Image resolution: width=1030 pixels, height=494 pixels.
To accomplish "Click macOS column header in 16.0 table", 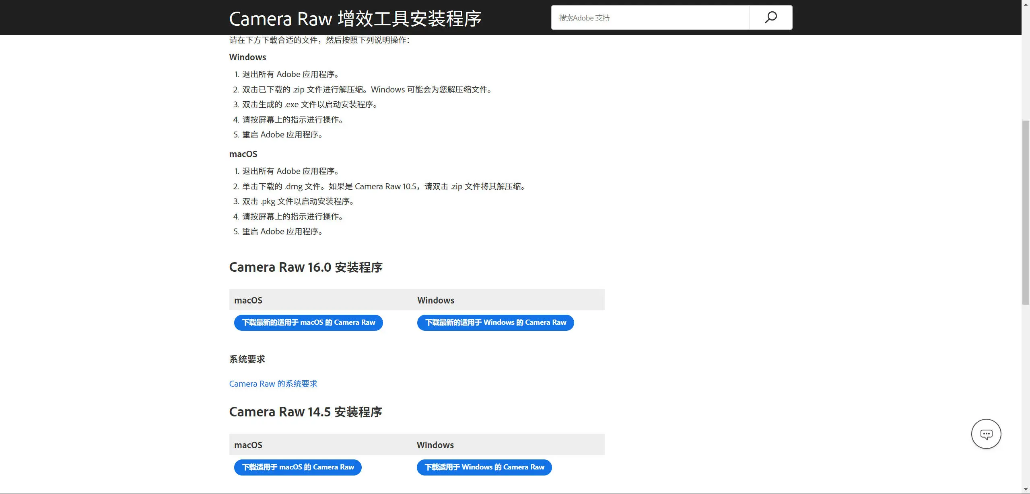I will (248, 300).
